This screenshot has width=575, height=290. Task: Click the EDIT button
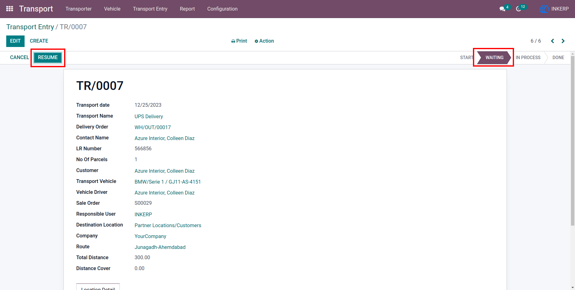click(15, 41)
